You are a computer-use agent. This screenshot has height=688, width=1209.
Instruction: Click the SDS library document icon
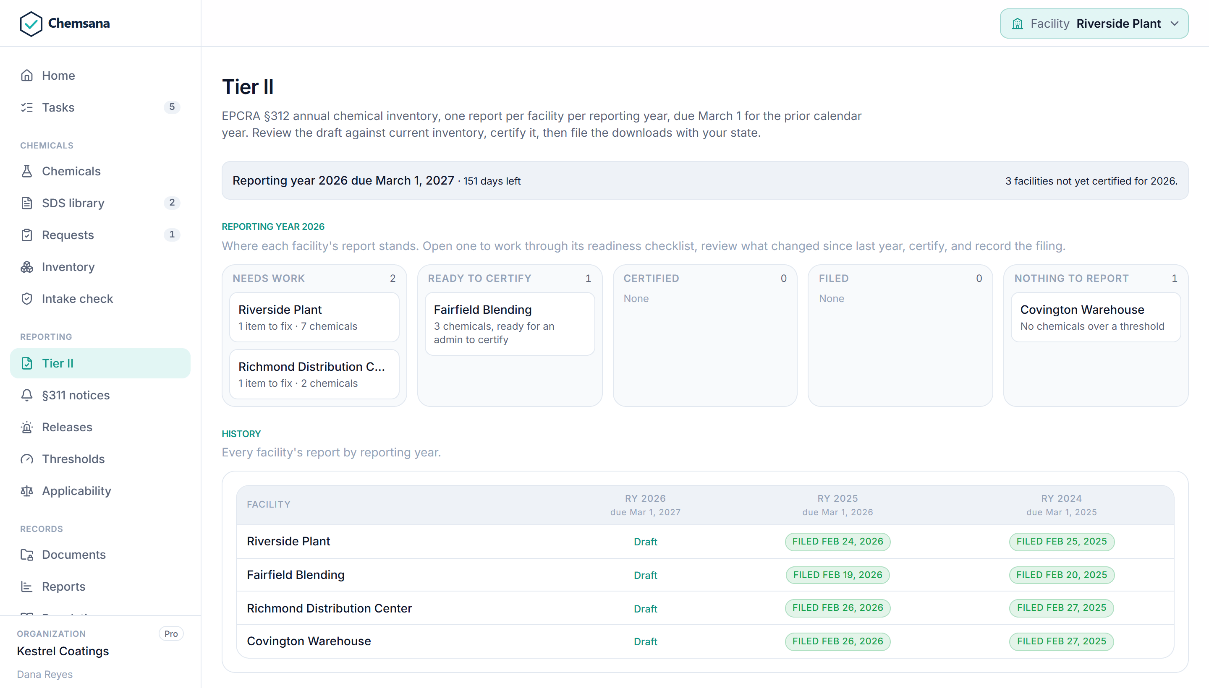pos(27,203)
